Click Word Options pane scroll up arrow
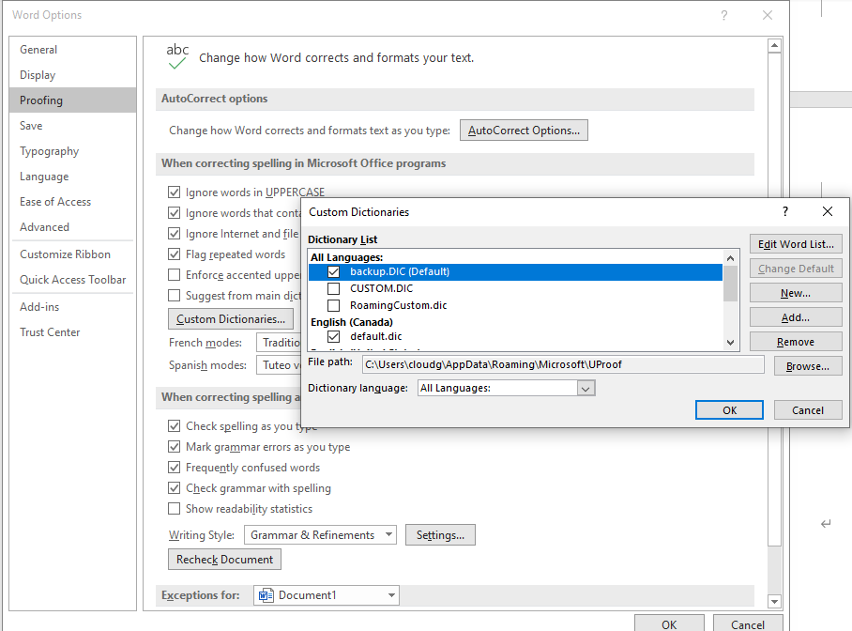The image size is (852, 631). pos(774,46)
